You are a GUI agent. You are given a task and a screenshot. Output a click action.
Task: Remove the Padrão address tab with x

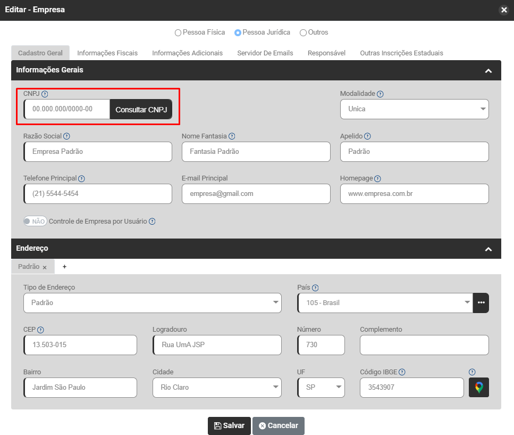pos(45,267)
